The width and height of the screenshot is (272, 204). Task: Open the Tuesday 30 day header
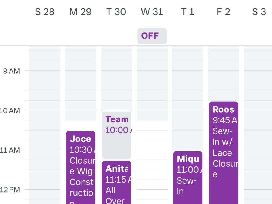116,12
